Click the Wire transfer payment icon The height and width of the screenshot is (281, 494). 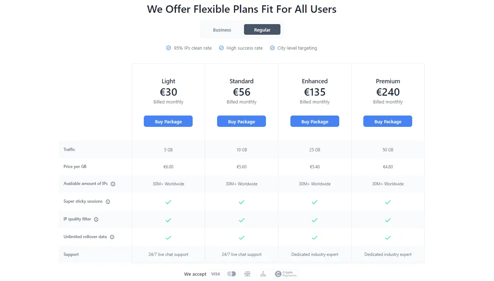point(263,274)
